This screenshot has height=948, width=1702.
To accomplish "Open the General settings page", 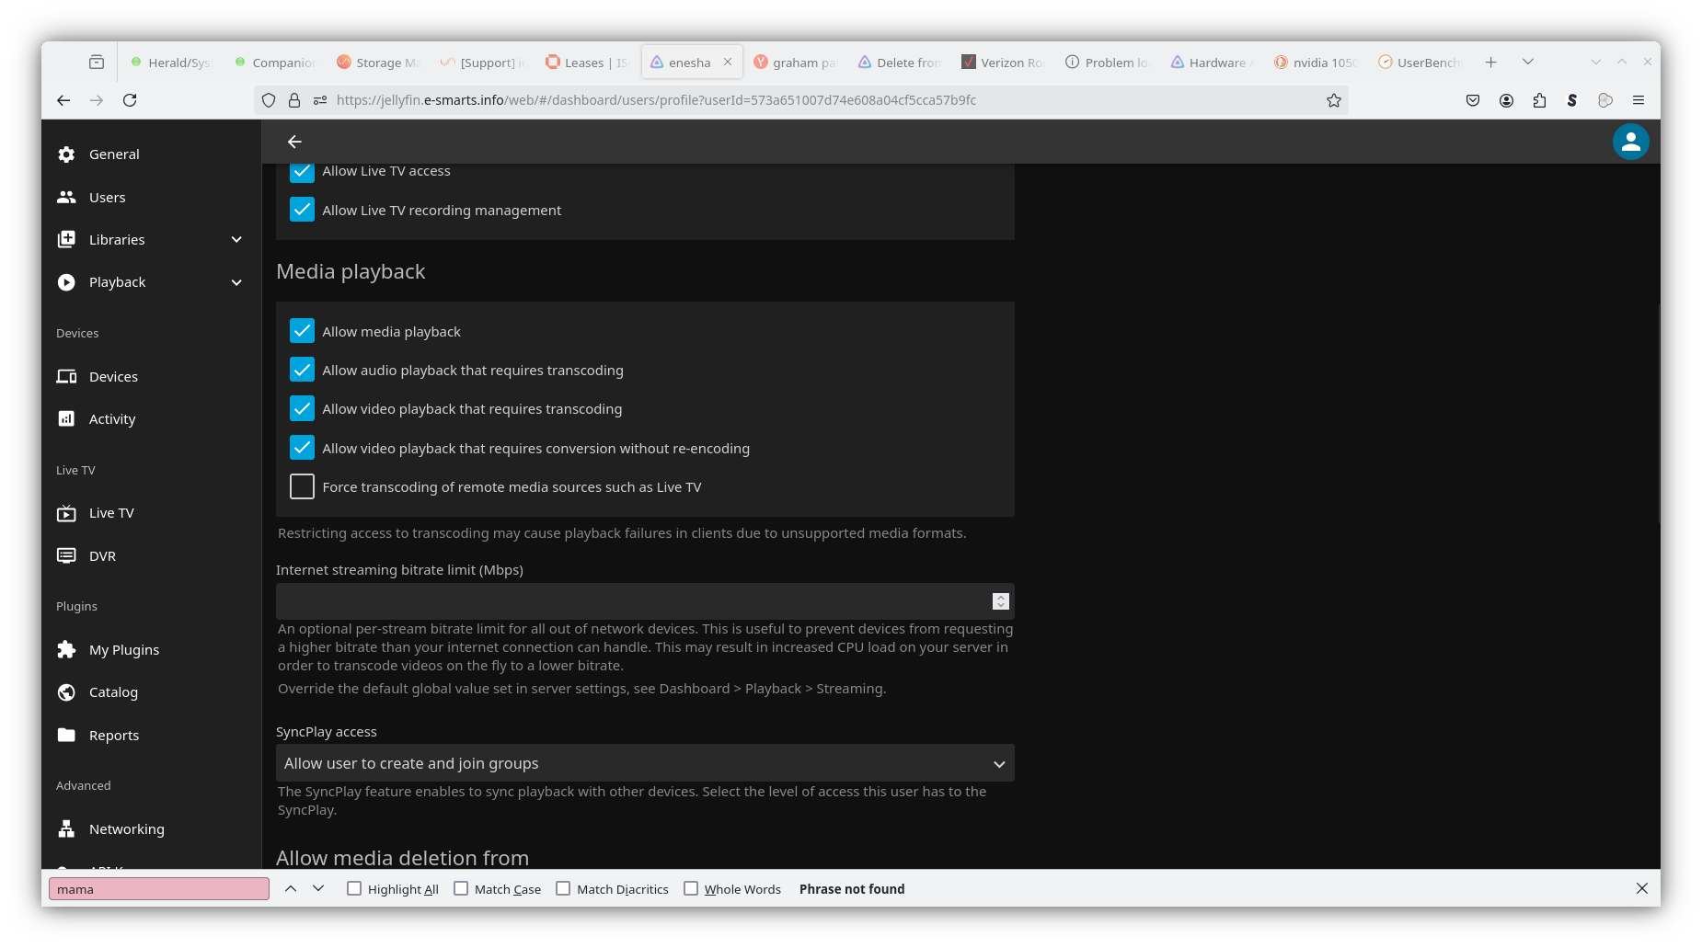I will coord(114,154).
